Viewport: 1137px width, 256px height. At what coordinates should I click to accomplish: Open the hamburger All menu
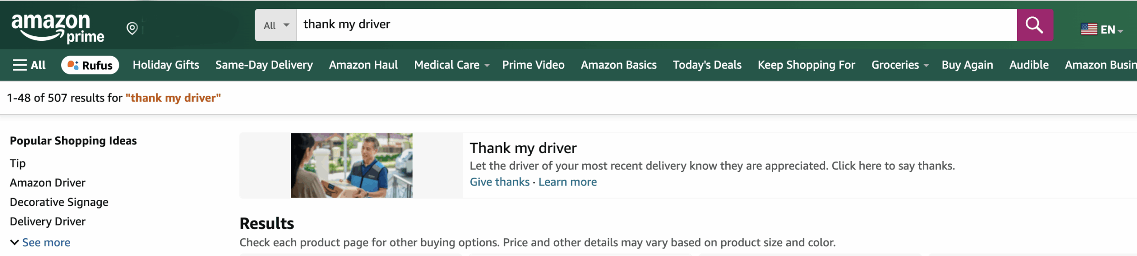tap(29, 65)
